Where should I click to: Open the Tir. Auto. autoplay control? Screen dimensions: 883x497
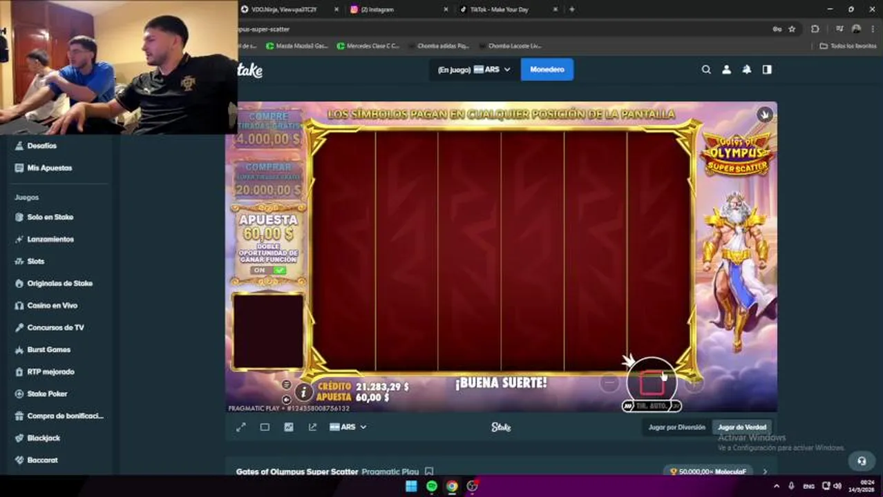point(652,406)
